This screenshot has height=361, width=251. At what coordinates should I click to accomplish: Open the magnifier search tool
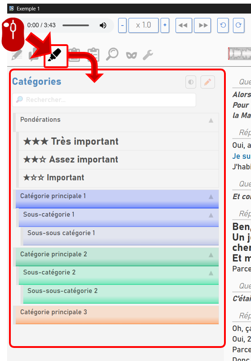click(x=112, y=54)
